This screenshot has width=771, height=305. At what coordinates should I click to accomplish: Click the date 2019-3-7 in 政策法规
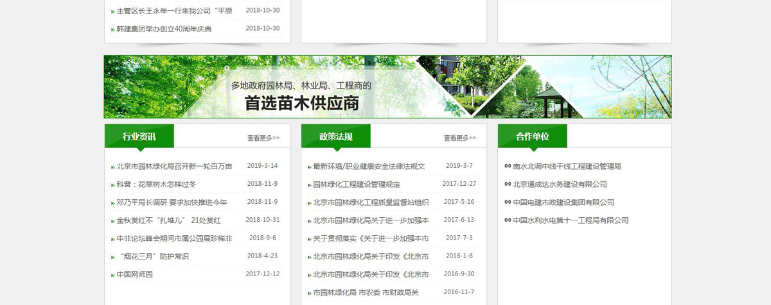(459, 165)
